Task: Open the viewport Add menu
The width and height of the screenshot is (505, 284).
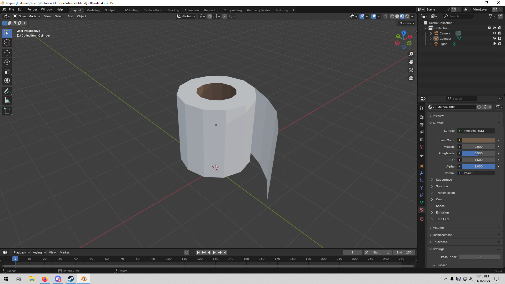Action: [70, 16]
